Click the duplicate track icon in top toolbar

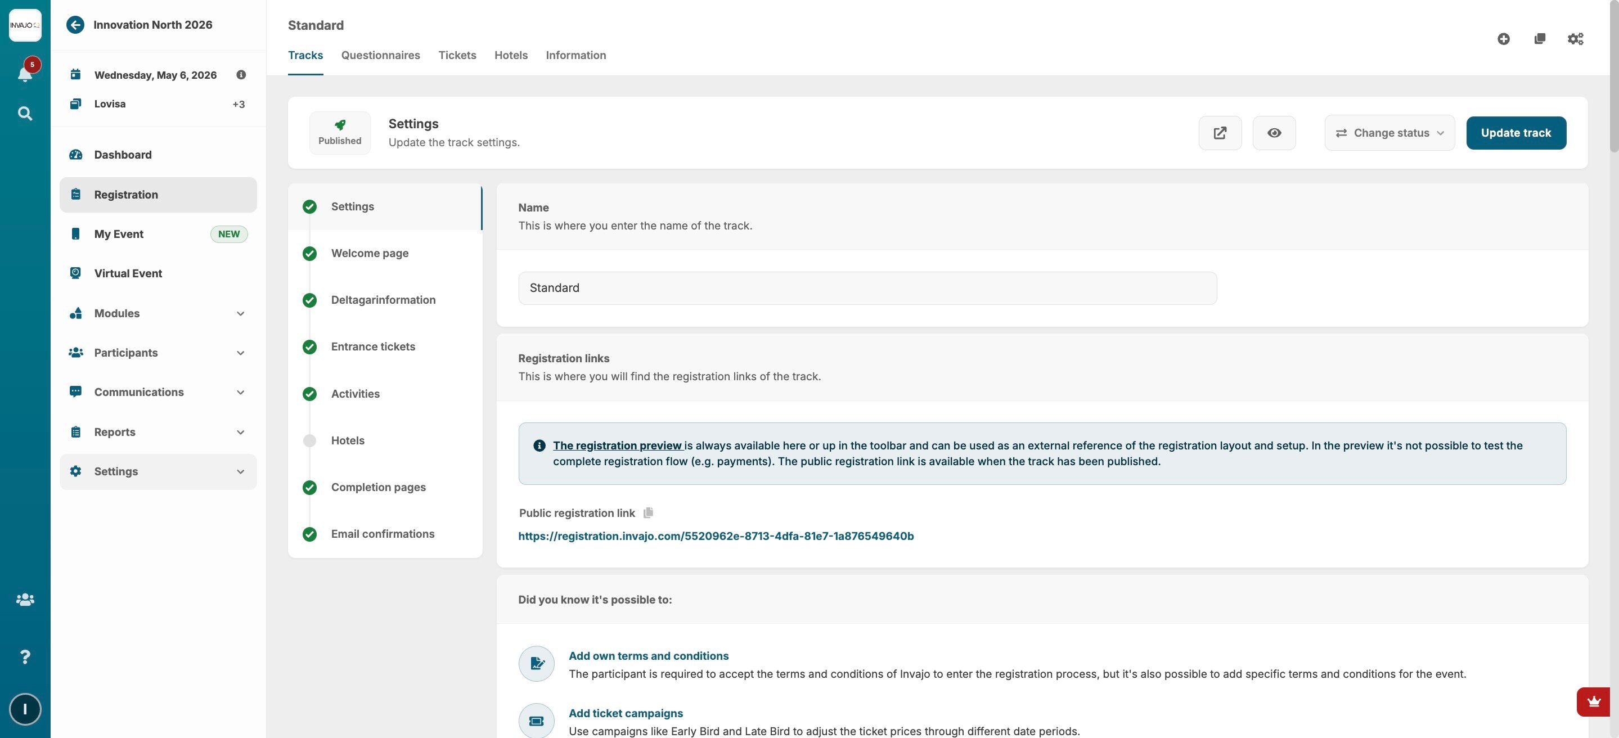coord(1539,39)
